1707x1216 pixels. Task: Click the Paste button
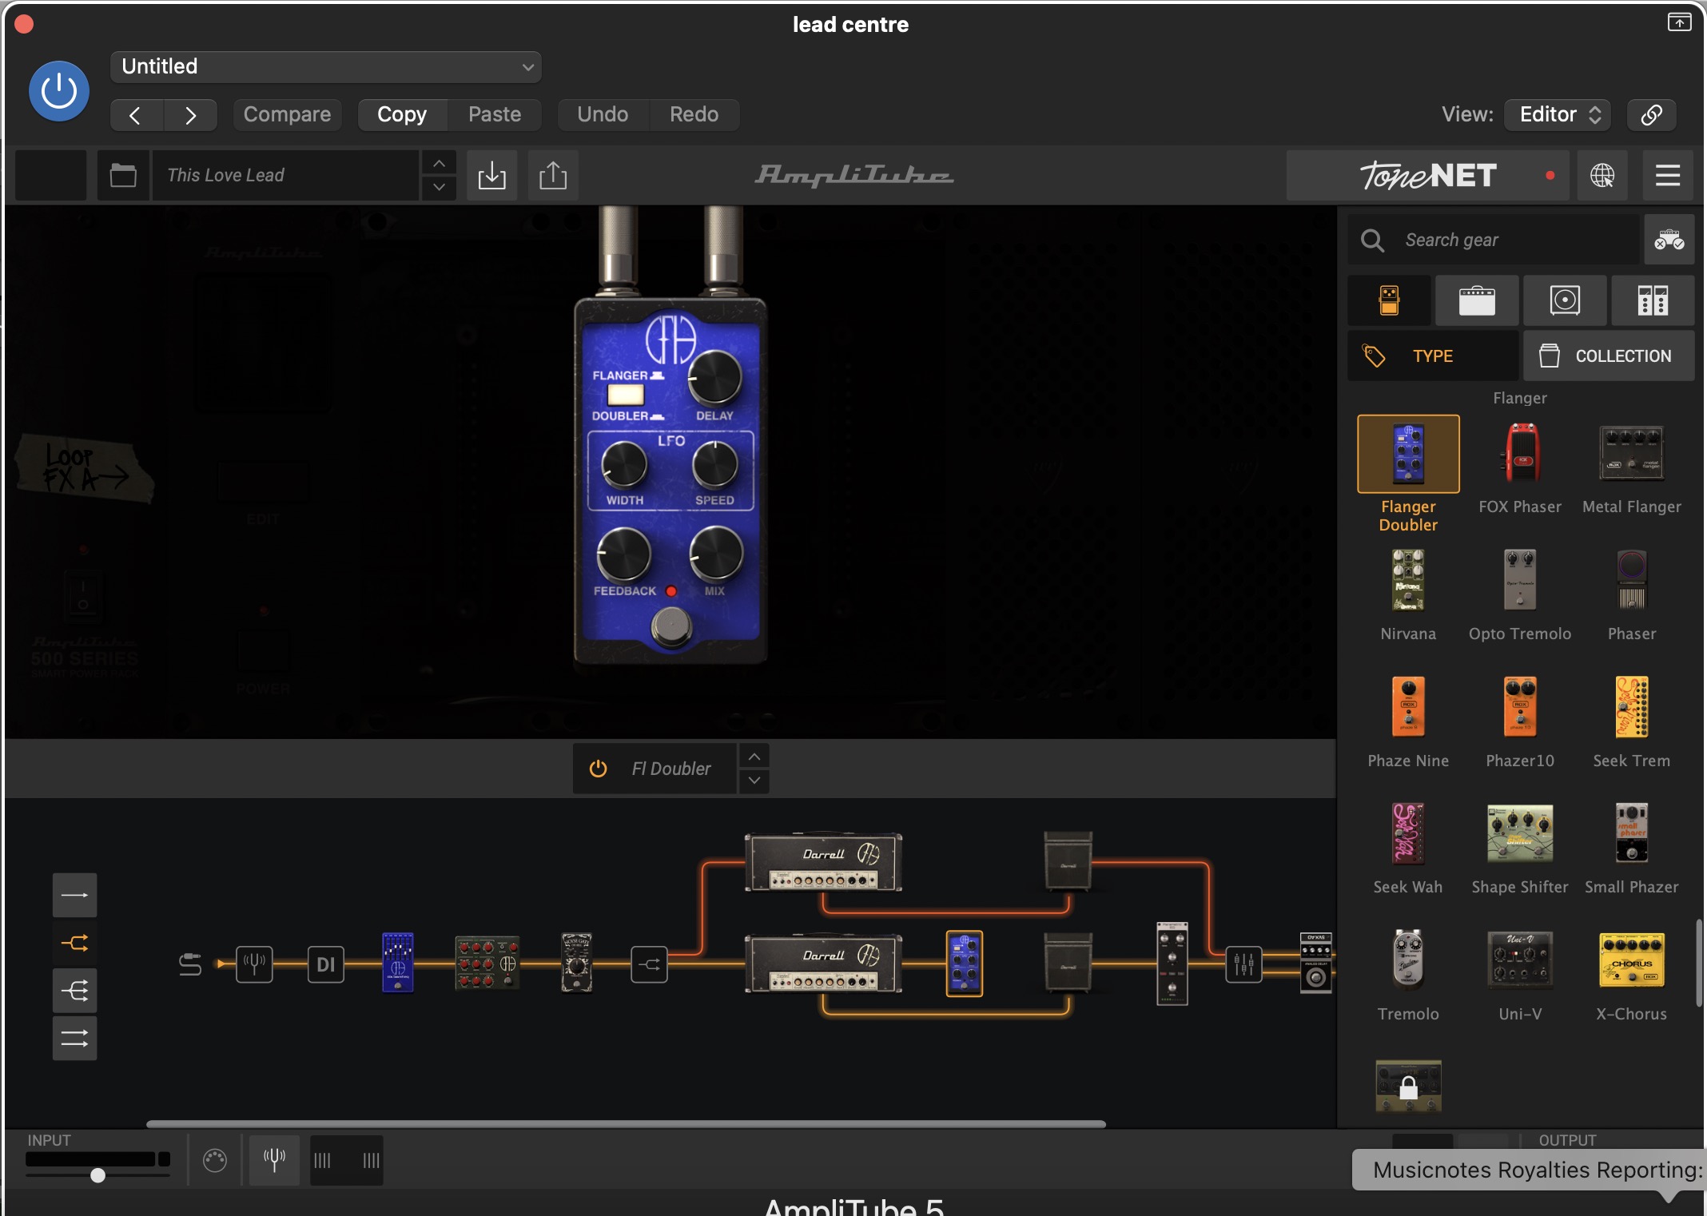click(495, 115)
